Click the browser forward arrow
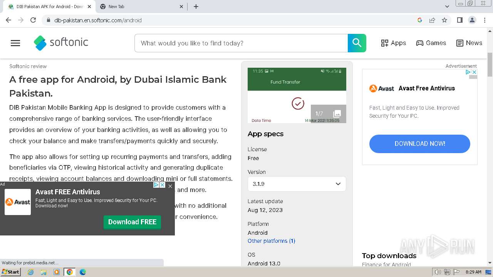 21,20
